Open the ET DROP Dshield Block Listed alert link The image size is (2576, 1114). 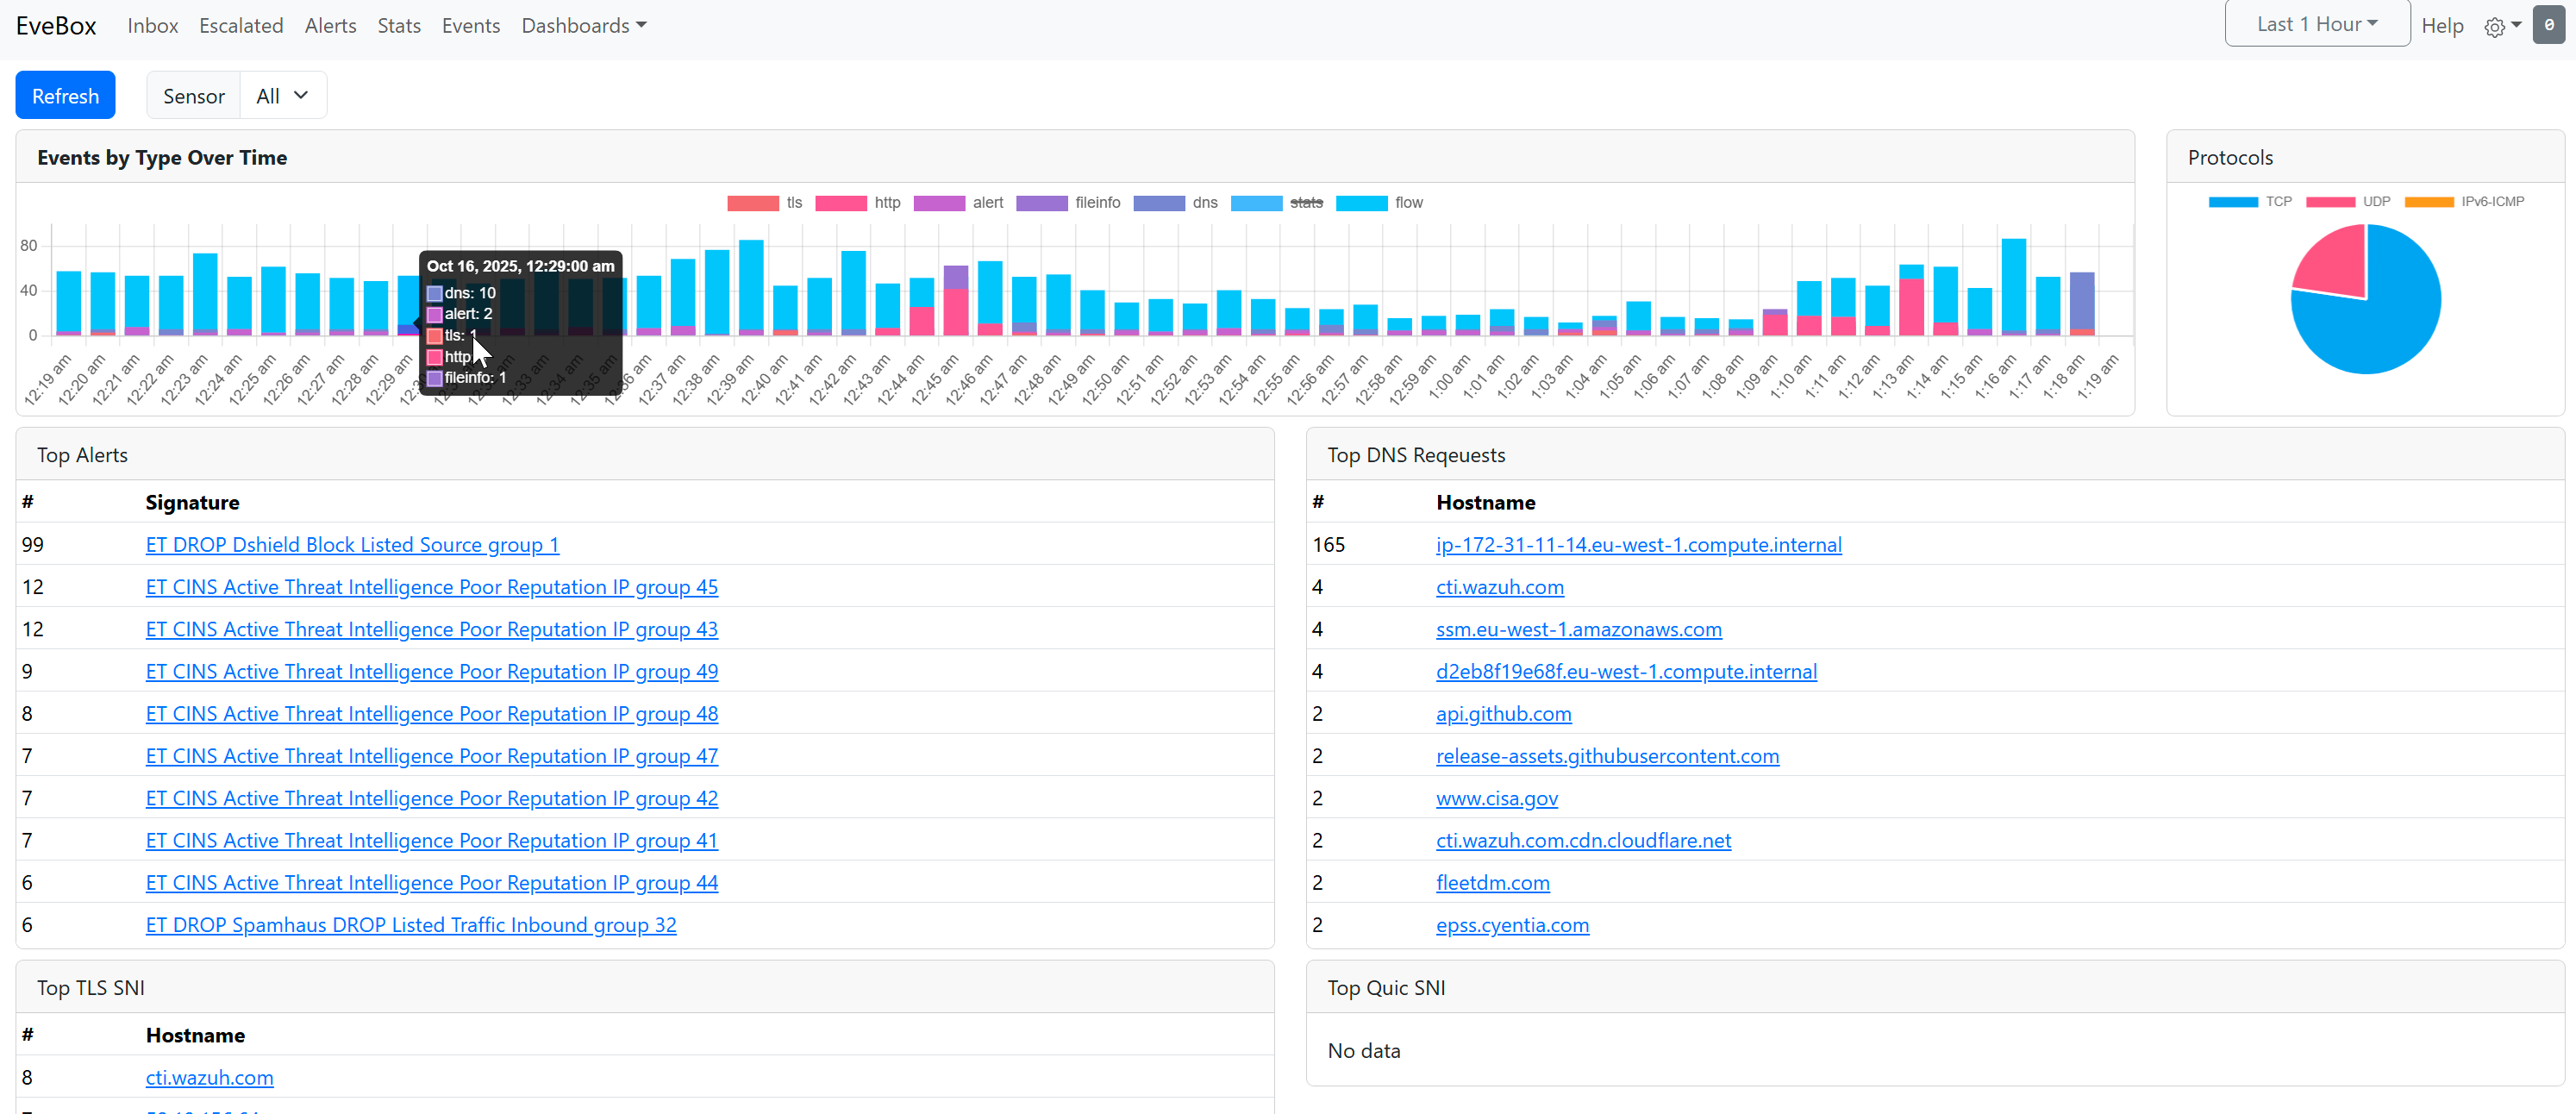(x=351, y=545)
